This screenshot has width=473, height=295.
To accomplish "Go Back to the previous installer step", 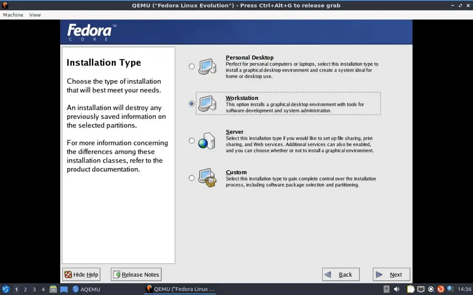I will pos(341,274).
